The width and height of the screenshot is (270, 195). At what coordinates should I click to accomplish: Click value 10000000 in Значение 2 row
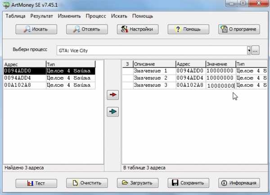(x=220, y=78)
